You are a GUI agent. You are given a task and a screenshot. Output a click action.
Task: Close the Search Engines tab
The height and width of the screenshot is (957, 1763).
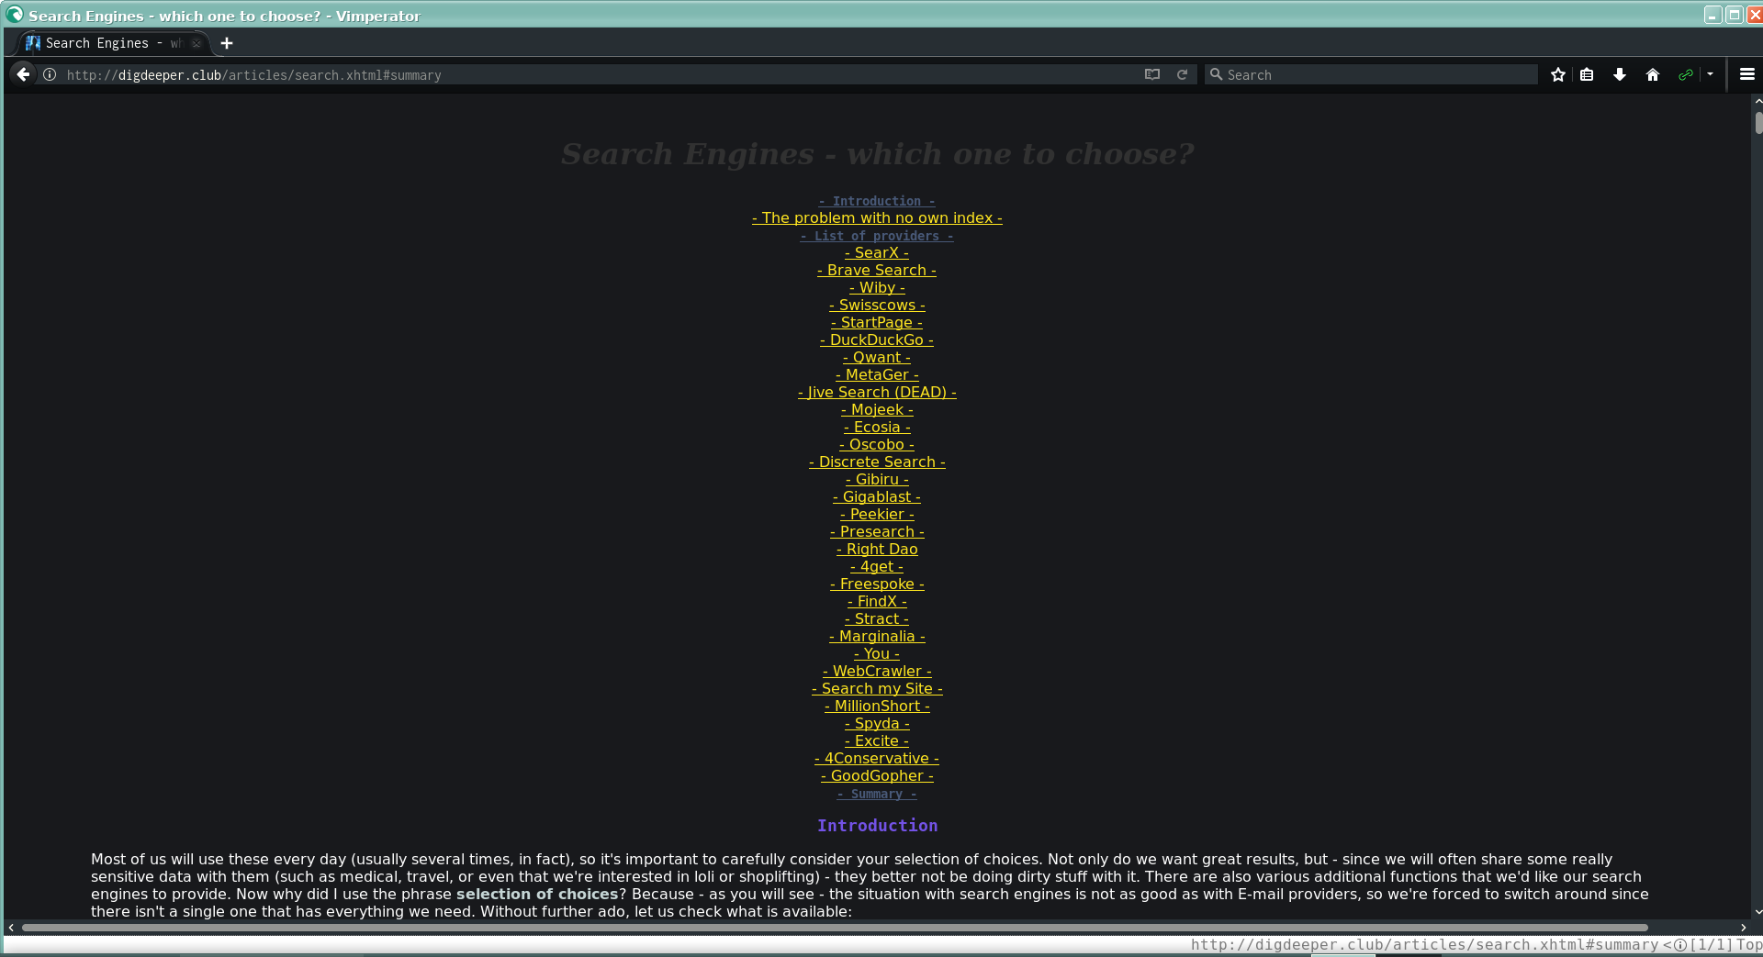pyautogui.click(x=196, y=43)
